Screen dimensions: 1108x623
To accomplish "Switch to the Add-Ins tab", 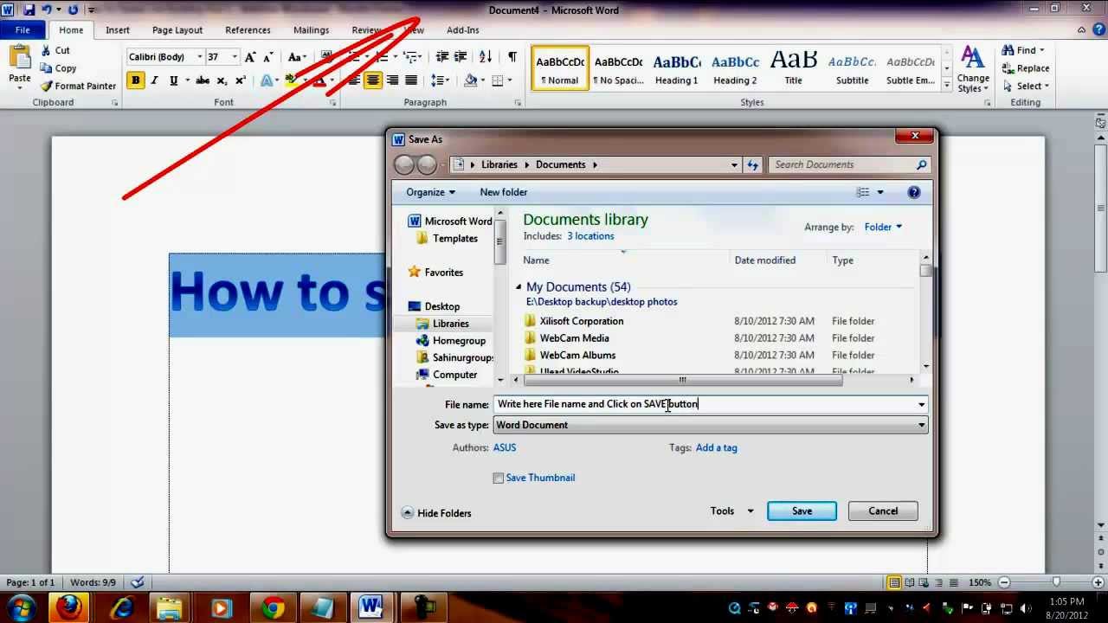I will (x=463, y=30).
